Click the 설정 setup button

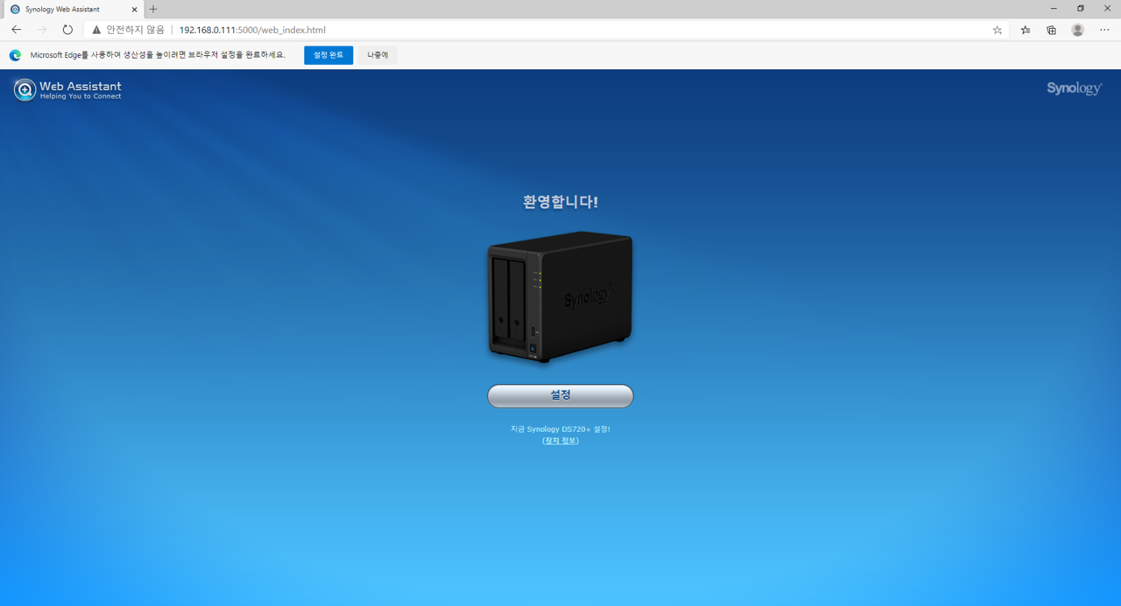tap(560, 395)
